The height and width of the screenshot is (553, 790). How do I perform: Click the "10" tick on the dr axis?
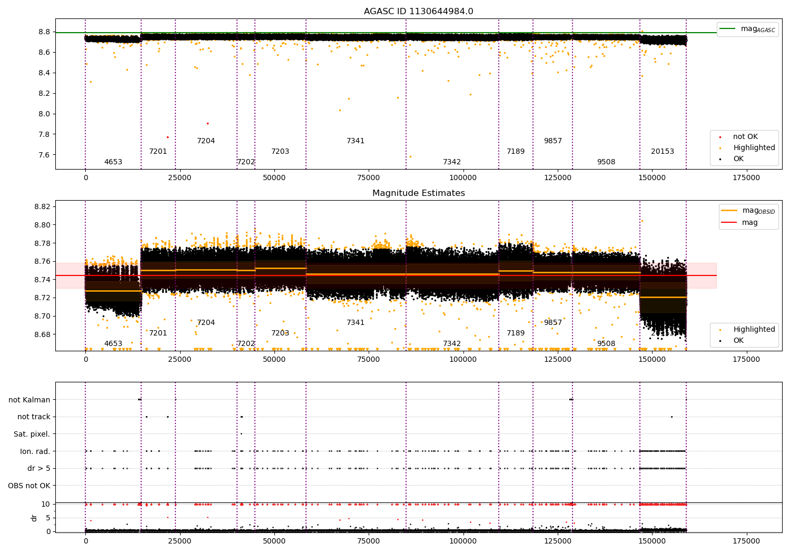(x=46, y=505)
